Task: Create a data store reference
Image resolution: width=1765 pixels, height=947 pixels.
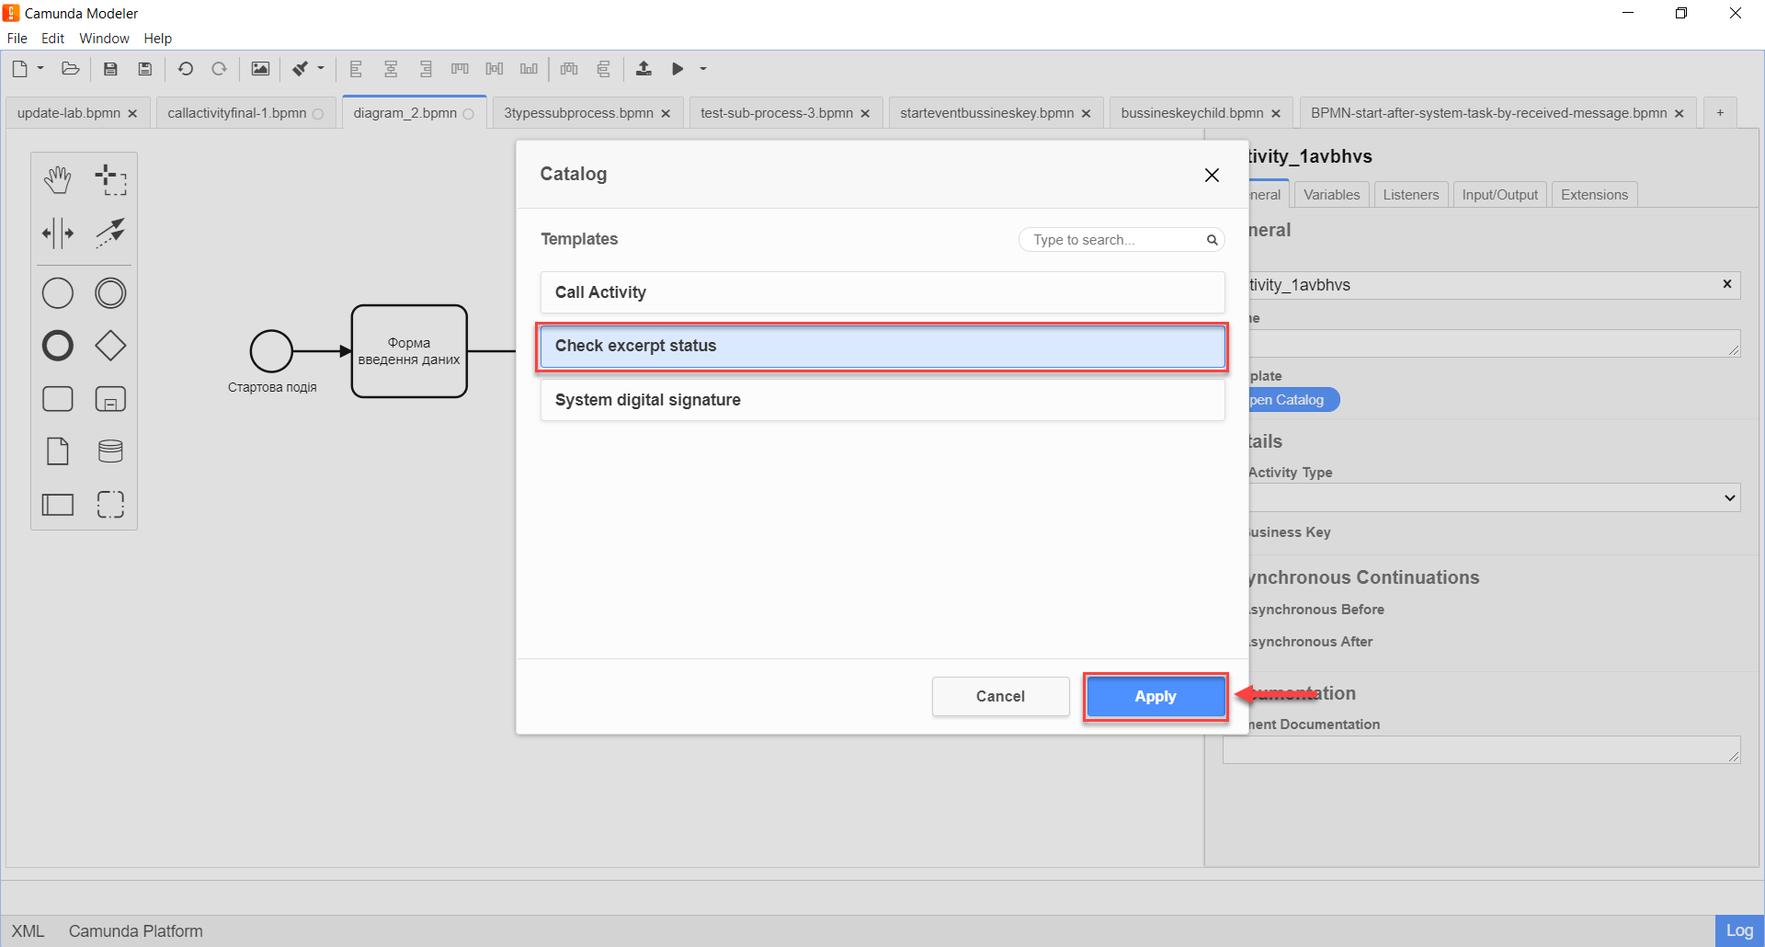Action: coord(110,451)
